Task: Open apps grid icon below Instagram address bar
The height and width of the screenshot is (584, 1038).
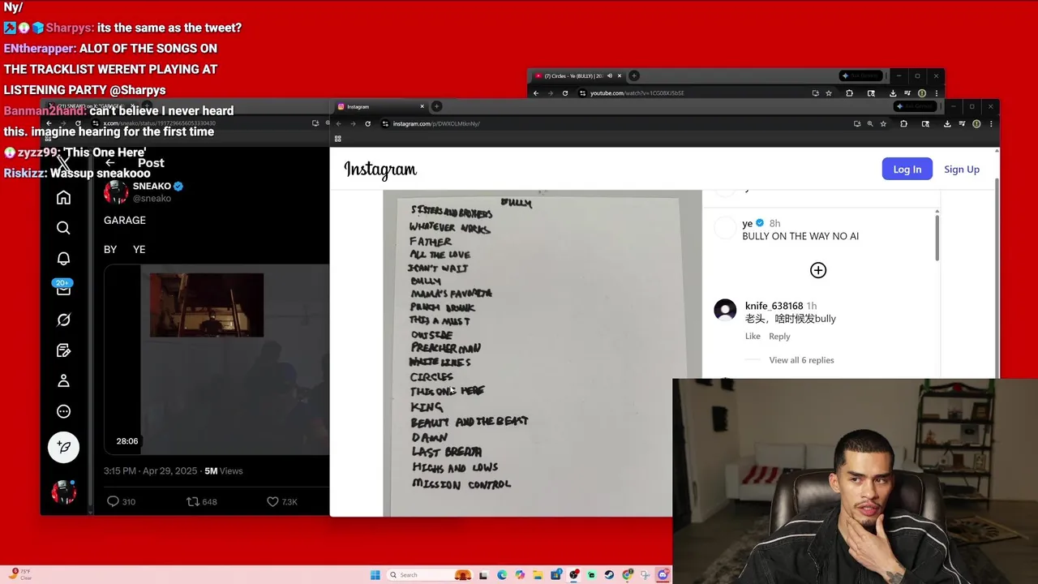Action: 338,139
